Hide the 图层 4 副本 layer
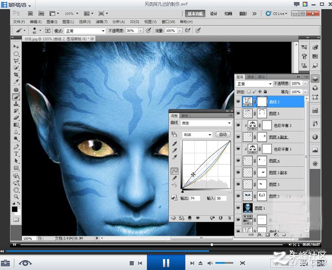Image resolution: width=332 pixels, height=270 pixels. pos(238,137)
